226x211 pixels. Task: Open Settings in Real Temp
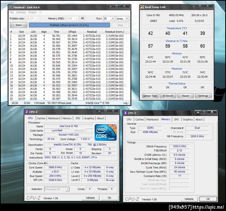pyautogui.click(x=203, y=96)
